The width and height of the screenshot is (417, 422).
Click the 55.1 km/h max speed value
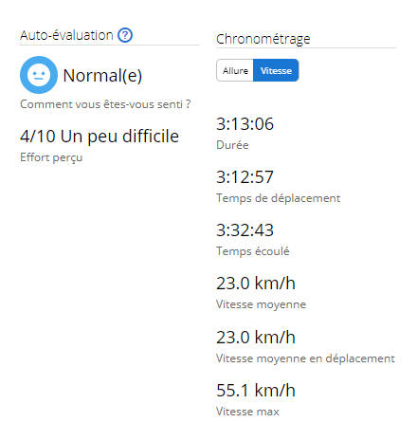[256, 390]
